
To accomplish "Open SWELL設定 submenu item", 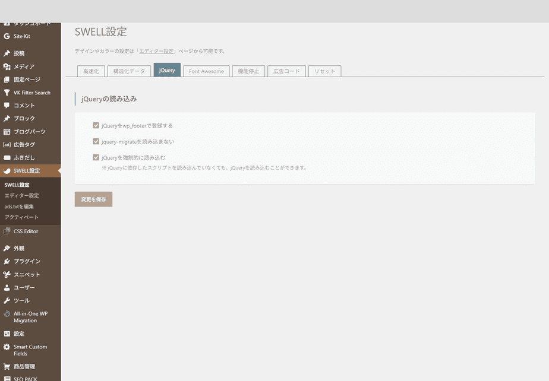I will (x=17, y=185).
